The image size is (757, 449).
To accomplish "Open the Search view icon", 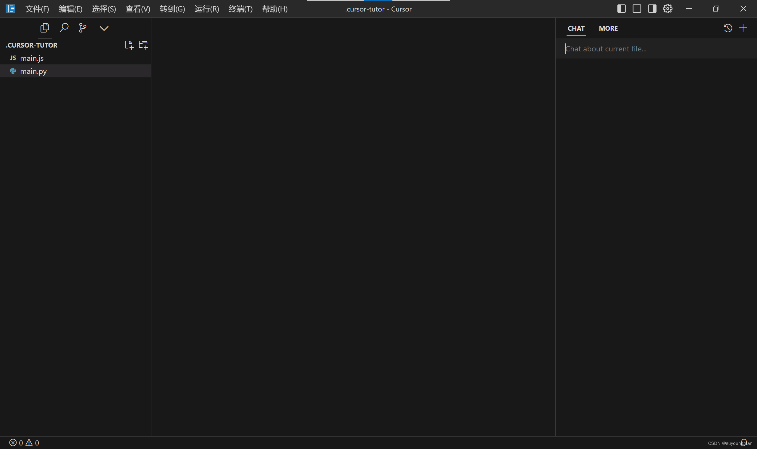I will click(x=64, y=28).
